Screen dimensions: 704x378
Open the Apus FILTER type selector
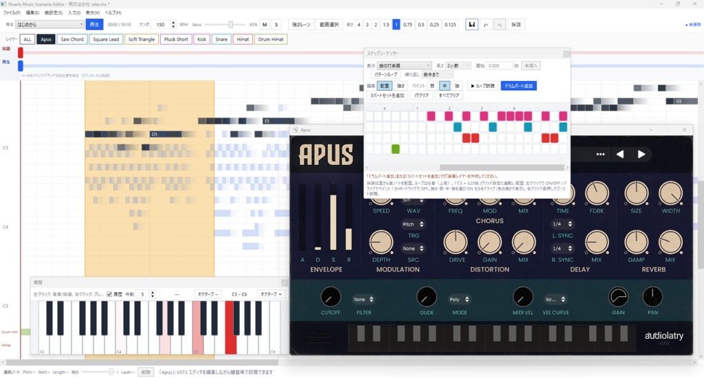pos(364,300)
